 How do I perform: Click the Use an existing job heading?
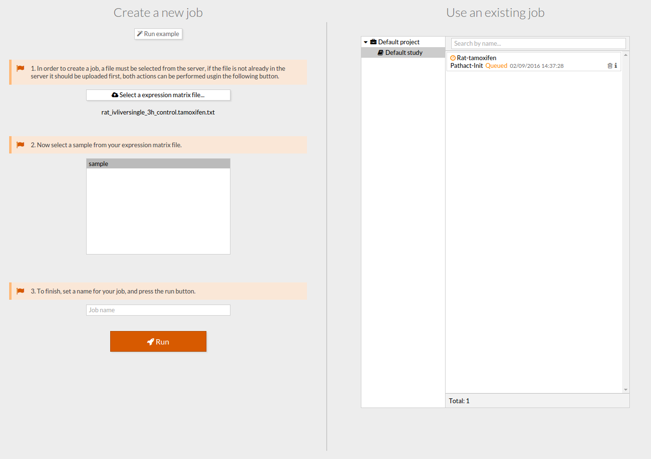pos(495,13)
